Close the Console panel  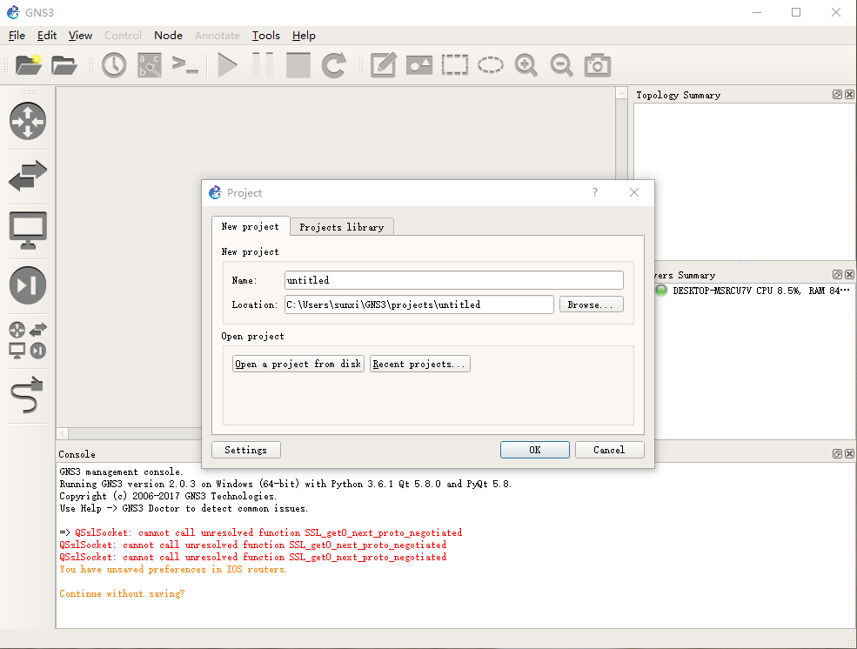click(849, 453)
